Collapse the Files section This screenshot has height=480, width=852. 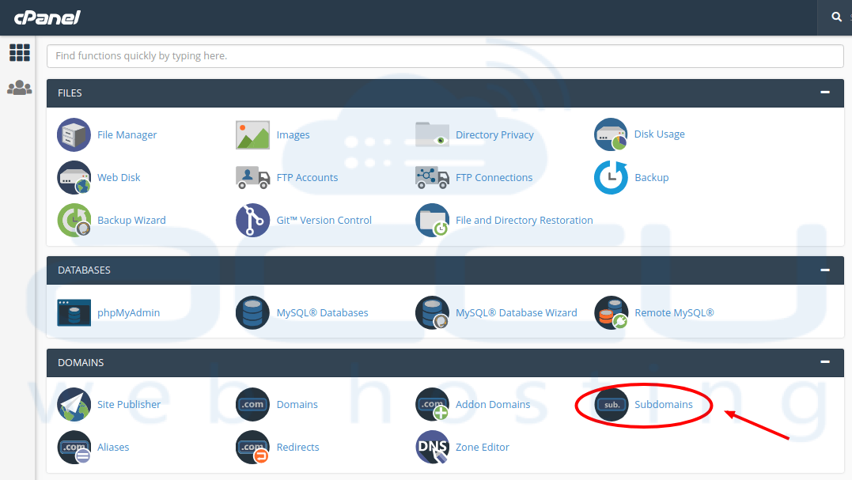pyautogui.click(x=825, y=93)
